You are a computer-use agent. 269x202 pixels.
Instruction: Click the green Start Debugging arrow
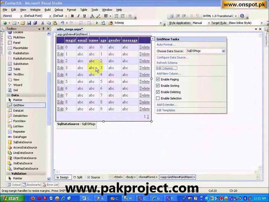[x=97, y=23]
